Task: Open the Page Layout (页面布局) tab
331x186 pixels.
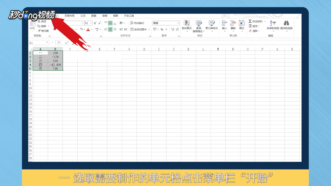Action: tap(70, 16)
